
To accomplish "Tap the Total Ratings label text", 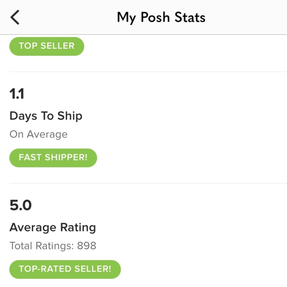I will 42,246.
